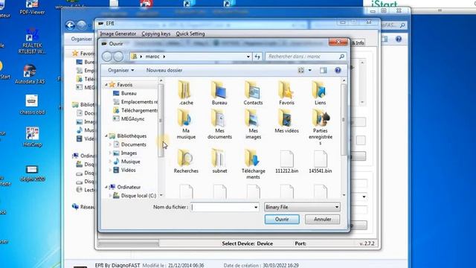Image resolution: width=476 pixels, height=268 pixels.
Task: Select Bureau in the navigation tree
Action: click(x=129, y=93)
